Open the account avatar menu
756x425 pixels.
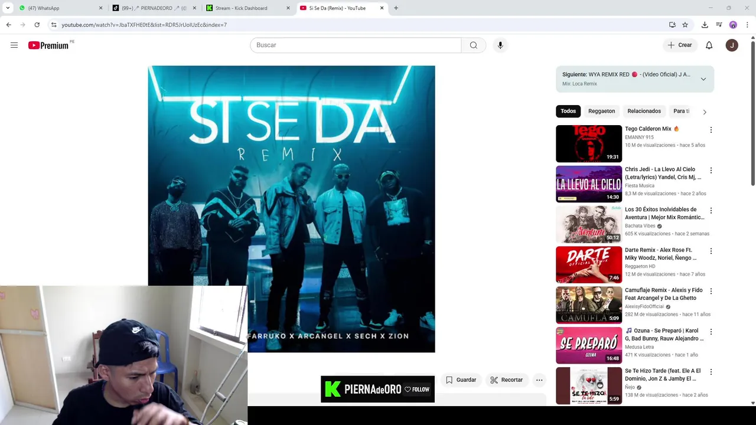(x=732, y=45)
